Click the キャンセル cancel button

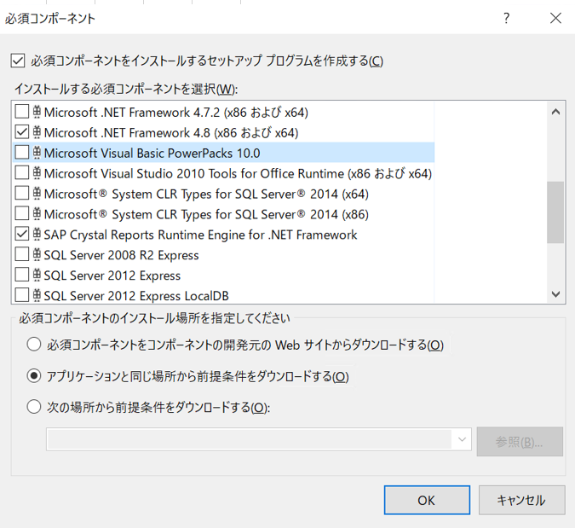click(x=521, y=500)
